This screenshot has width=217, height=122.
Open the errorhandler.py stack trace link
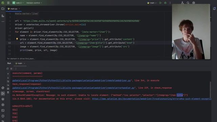click(73, 88)
